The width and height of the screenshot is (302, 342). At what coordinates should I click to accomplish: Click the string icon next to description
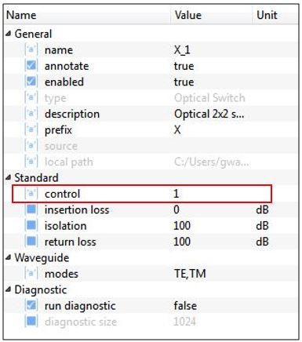click(31, 114)
